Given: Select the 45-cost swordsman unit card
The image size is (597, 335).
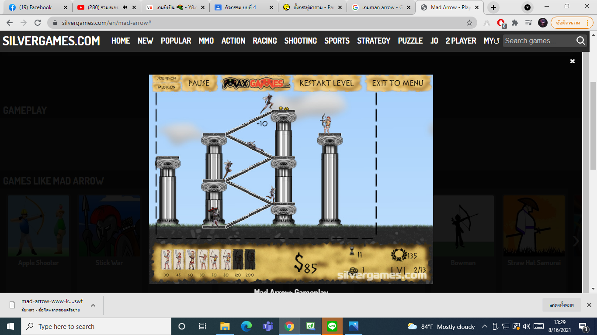Looking at the screenshot, I should [x=178, y=260].
